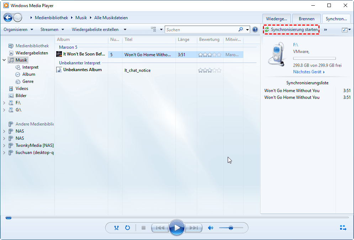Expand the liuchuan library node
This screenshot has height=240, width=354.
click(4, 153)
